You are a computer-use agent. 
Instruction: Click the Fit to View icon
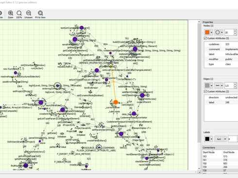40,13
